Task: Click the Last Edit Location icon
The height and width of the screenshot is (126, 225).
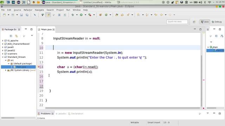Action: 156,15
